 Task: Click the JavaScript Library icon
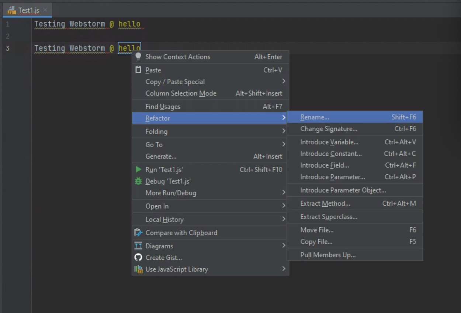138,269
